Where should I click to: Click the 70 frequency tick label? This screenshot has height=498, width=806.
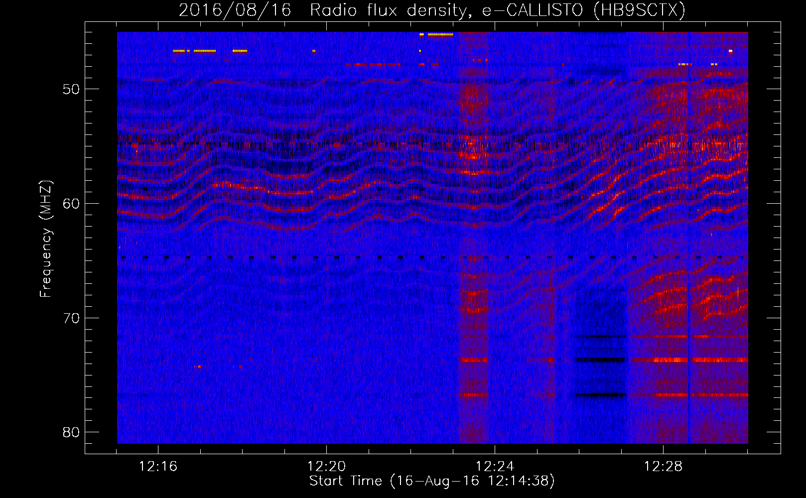(71, 318)
